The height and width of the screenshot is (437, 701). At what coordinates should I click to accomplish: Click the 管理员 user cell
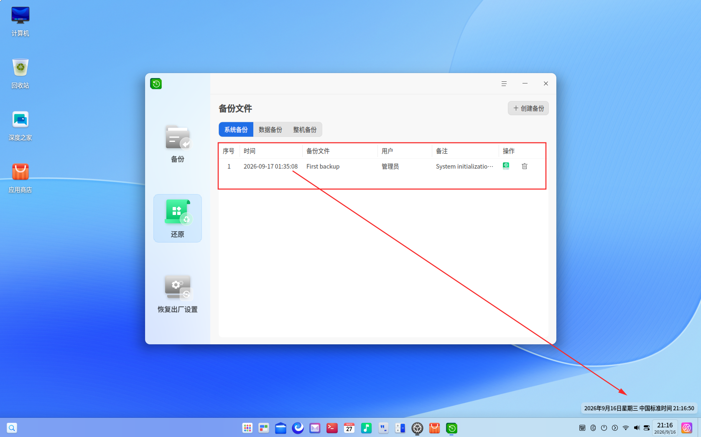click(390, 166)
